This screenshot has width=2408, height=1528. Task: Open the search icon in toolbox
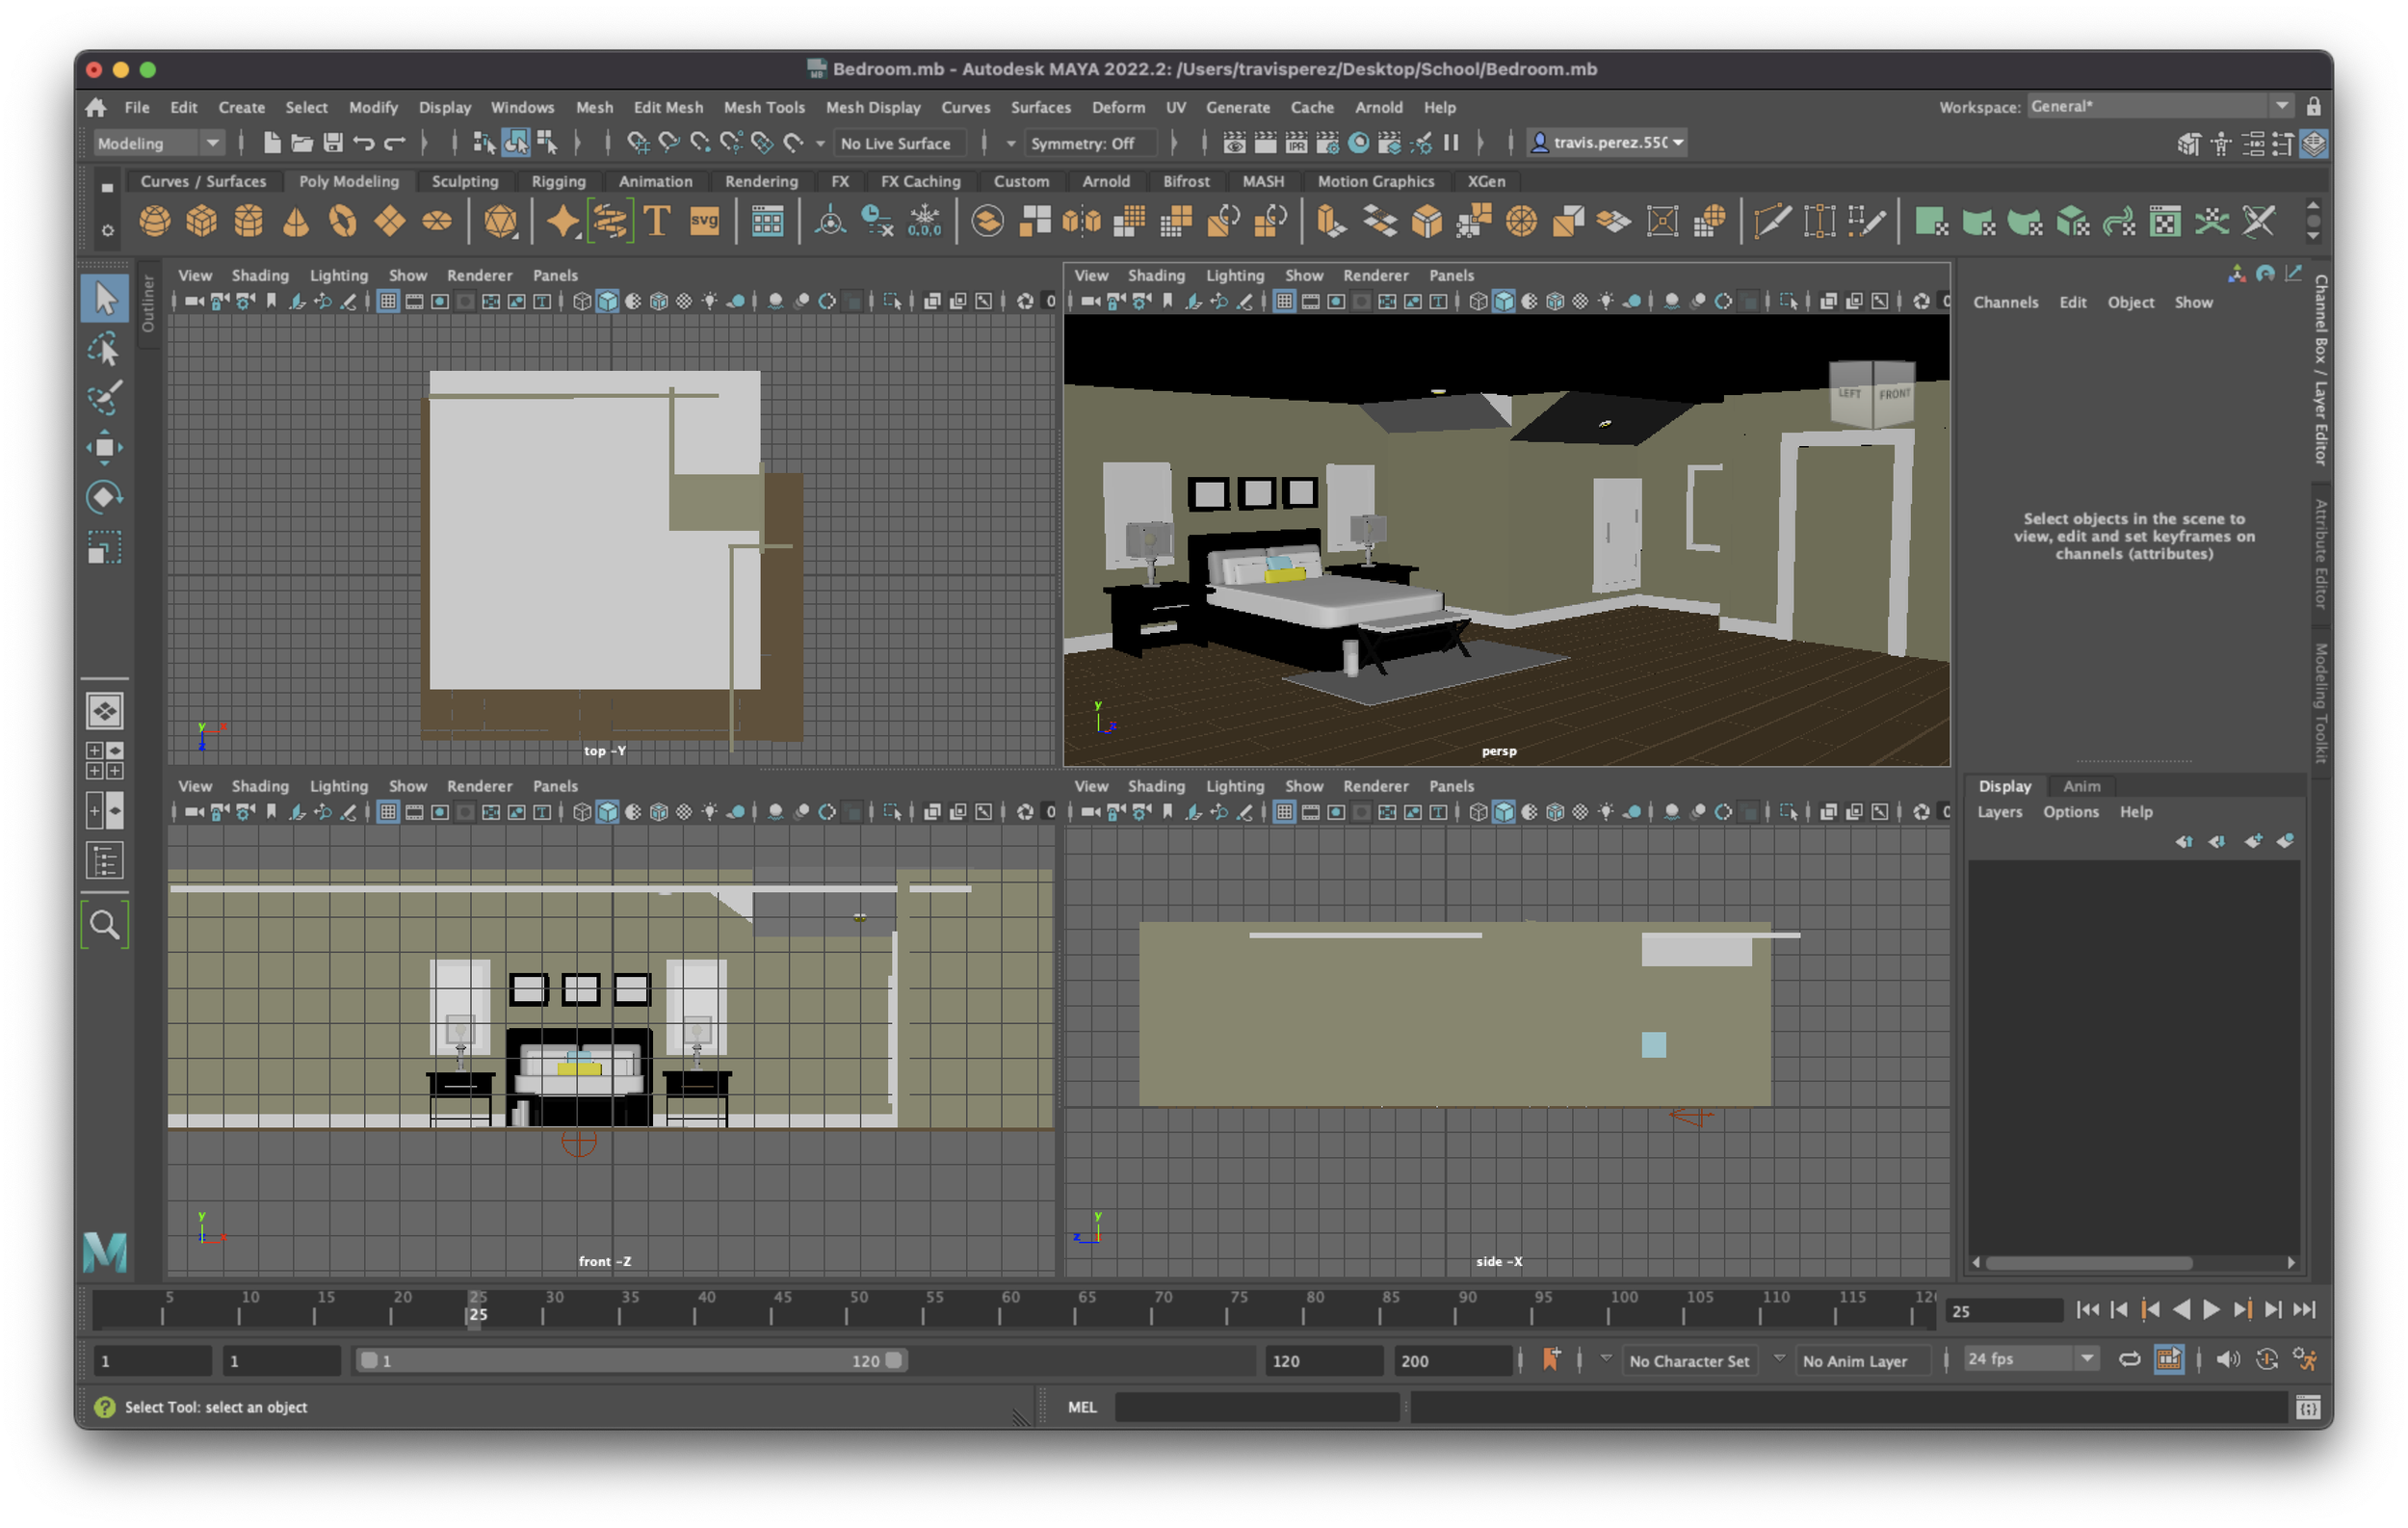pos(104,924)
